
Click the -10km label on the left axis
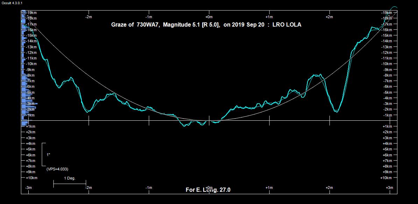[31, 64]
